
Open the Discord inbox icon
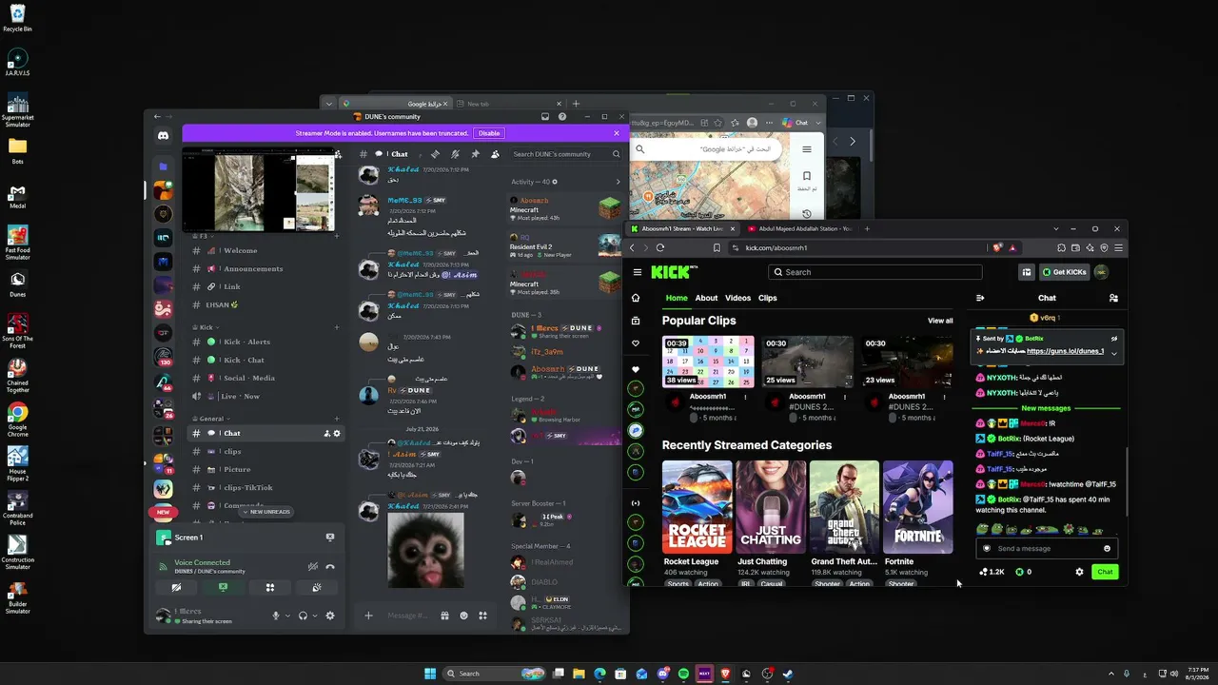point(545,117)
